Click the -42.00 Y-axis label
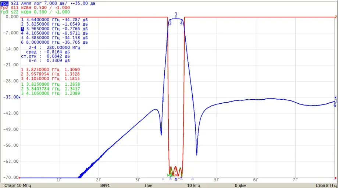 point(11,113)
